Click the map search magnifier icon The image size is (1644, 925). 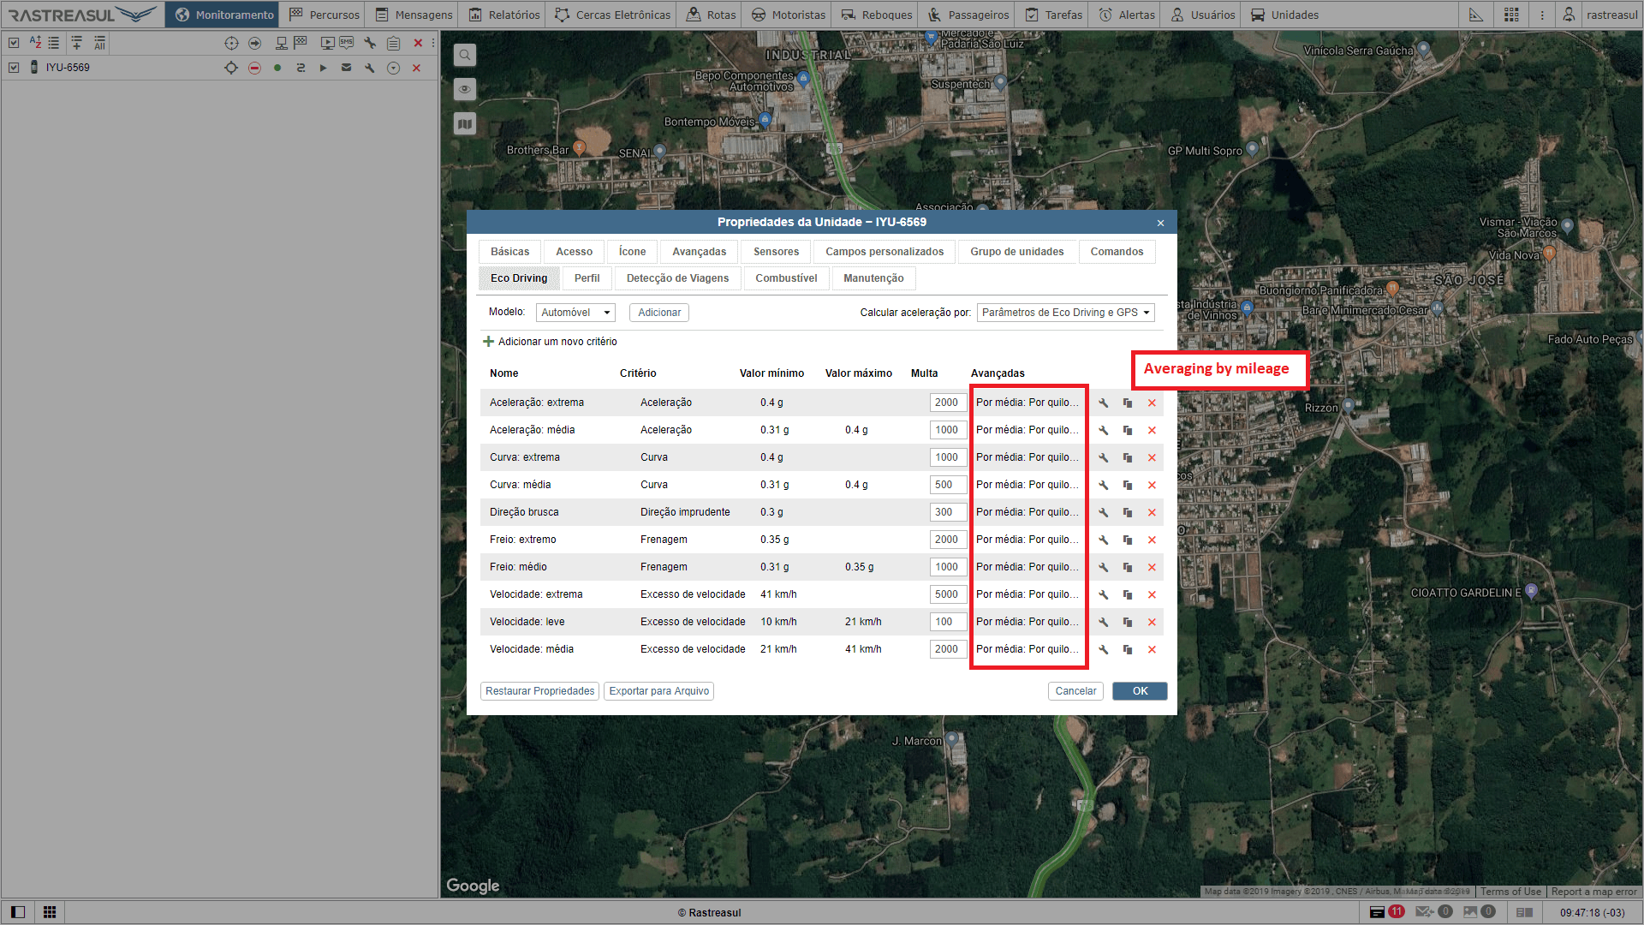coord(465,55)
